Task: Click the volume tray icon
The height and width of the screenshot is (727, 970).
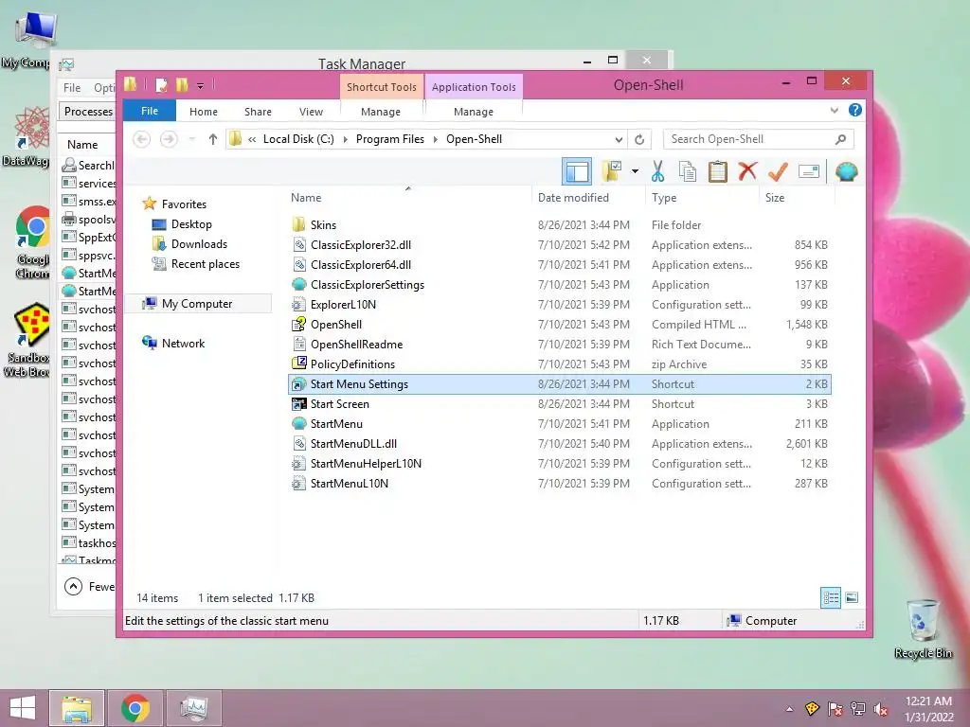Action: (x=880, y=709)
